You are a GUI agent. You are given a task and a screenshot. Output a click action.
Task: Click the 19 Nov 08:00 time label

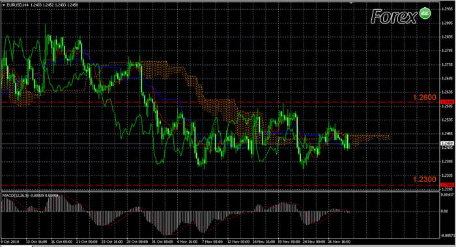click(289, 242)
